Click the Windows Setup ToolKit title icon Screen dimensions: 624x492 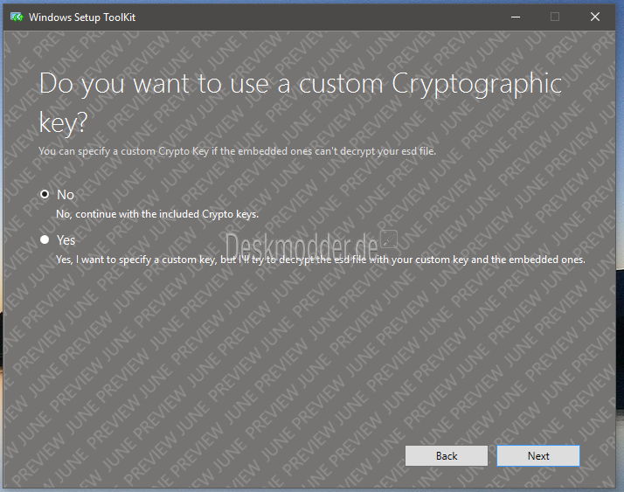point(17,17)
